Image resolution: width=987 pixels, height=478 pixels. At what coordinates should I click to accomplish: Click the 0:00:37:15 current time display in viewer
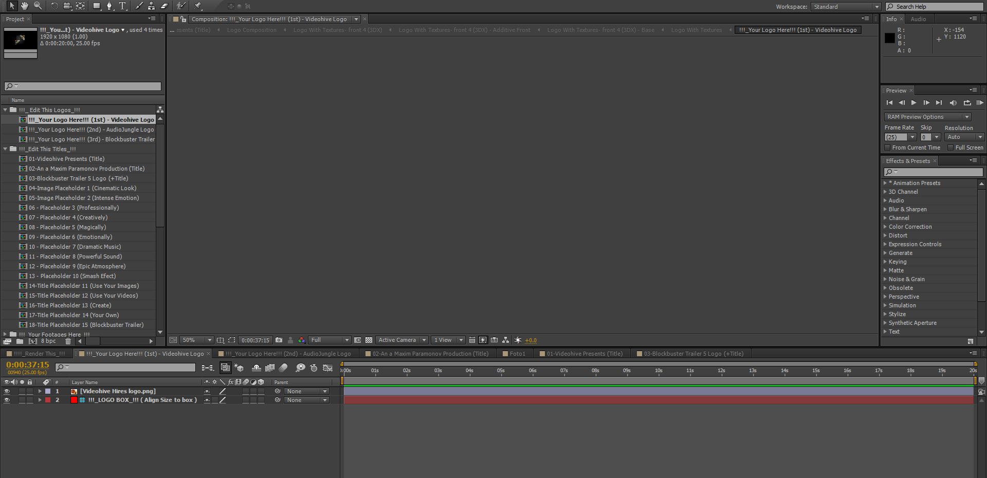click(255, 340)
